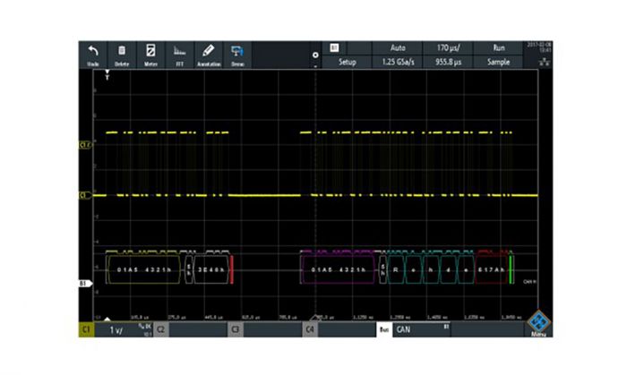The image size is (627, 375).
Task: Open the Meter tool
Action: [x=150, y=55]
